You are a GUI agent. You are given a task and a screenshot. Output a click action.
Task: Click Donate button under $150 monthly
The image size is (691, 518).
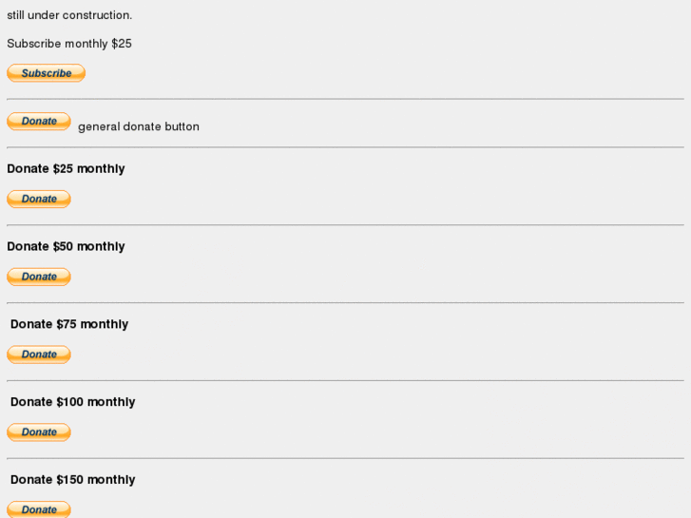click(x=39, y=509)
